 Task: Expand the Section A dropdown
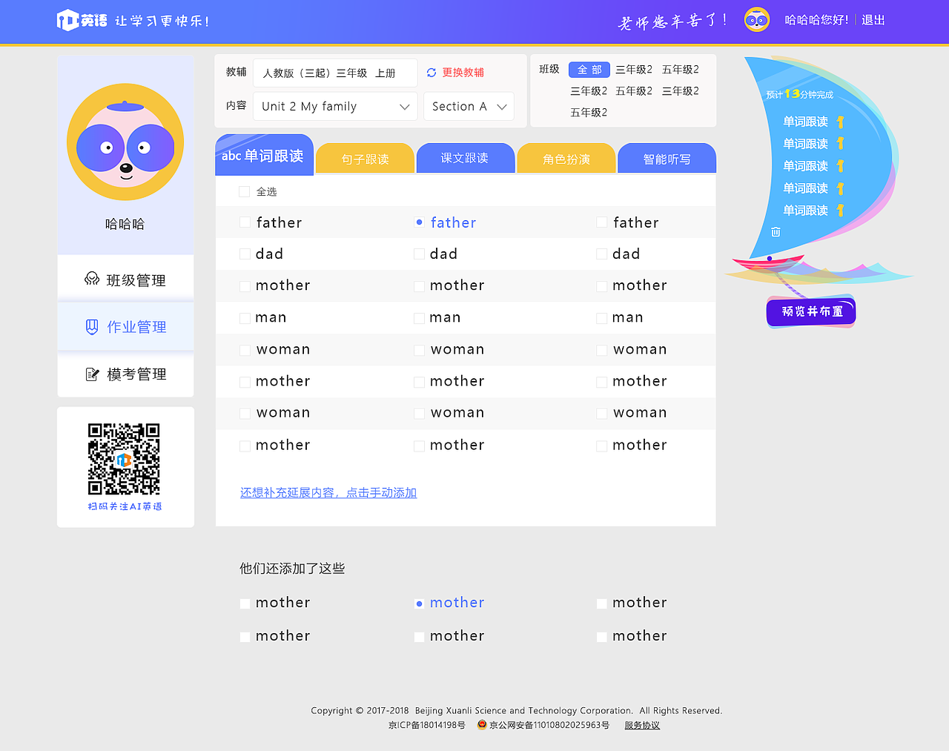pos(469,106)
